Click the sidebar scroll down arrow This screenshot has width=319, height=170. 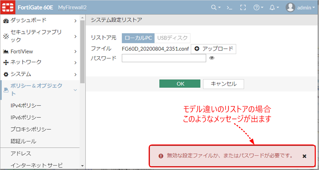tap(82, 166)
